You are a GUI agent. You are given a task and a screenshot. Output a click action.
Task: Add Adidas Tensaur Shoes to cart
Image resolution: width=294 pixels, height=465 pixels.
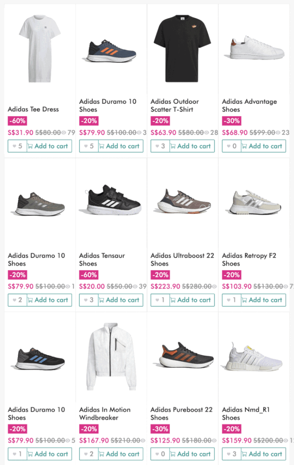120,300
